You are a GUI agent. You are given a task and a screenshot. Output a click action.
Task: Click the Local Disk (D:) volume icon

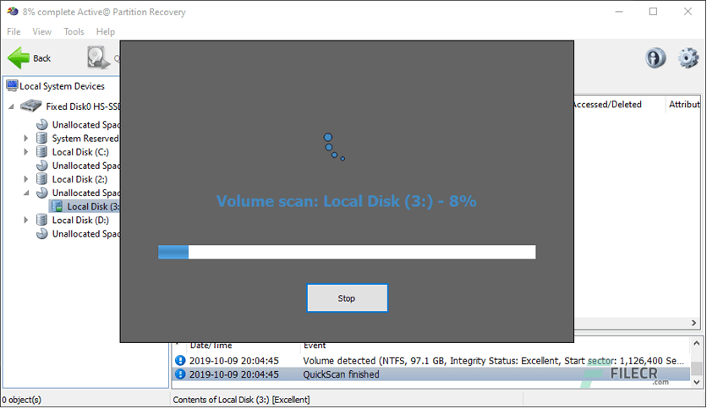42,220
